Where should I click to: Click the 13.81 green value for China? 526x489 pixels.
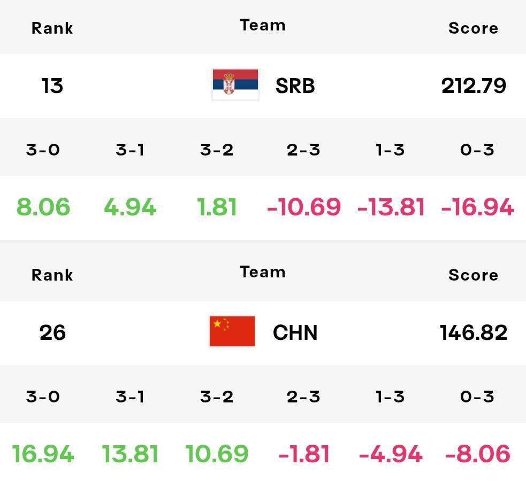[130, 454]
